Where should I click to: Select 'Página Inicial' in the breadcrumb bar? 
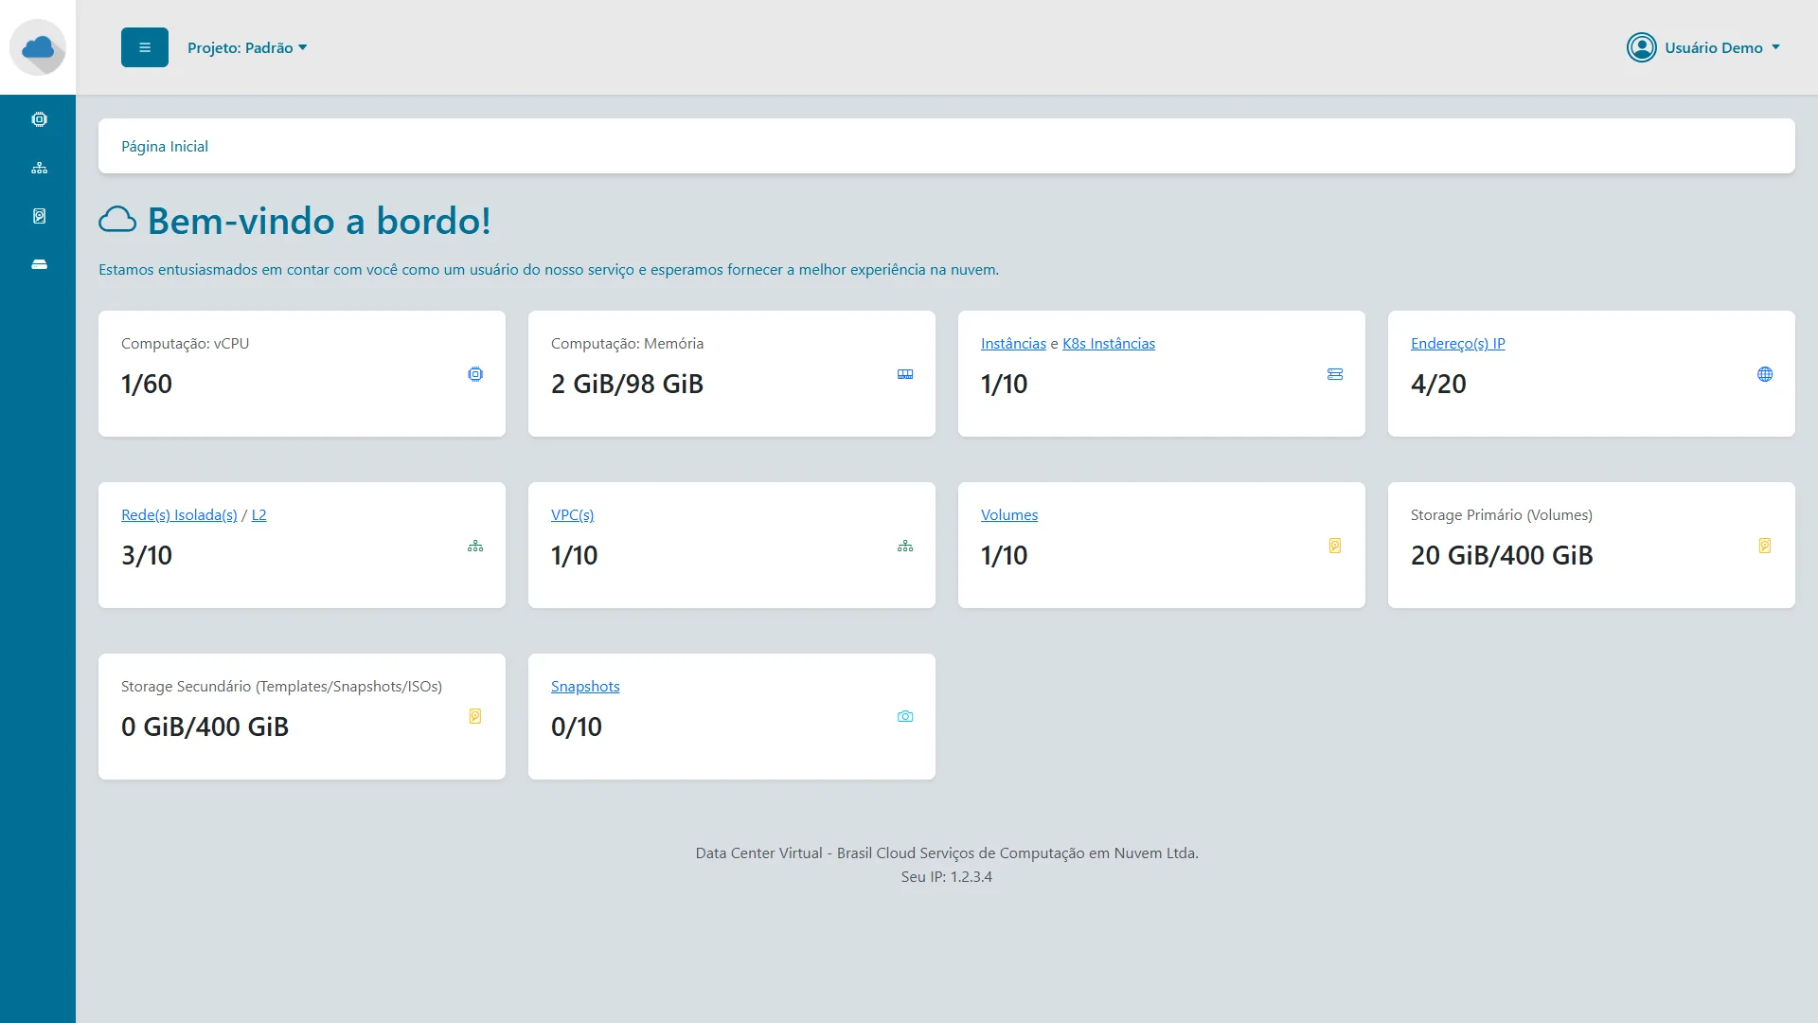pyautogui.click(x=164, y=146)
